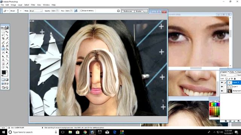The image size is (241, 135).
Task: Select the Healing Brush tool
Action: point(3,42)
